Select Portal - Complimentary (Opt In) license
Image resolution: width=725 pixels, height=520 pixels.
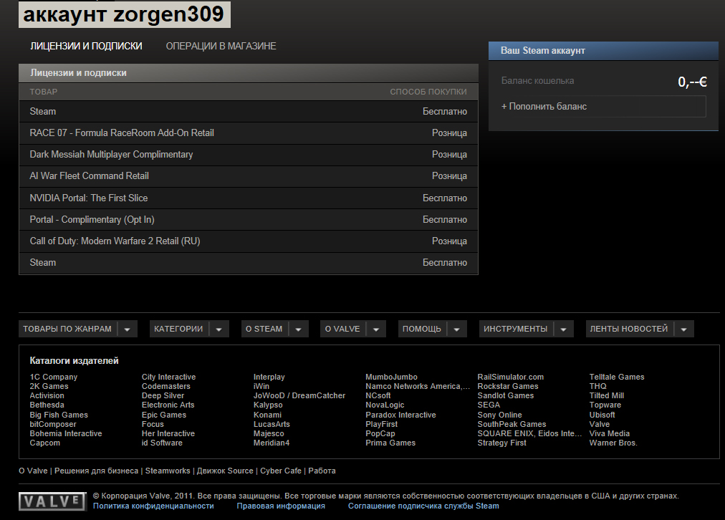coord(249,220)
